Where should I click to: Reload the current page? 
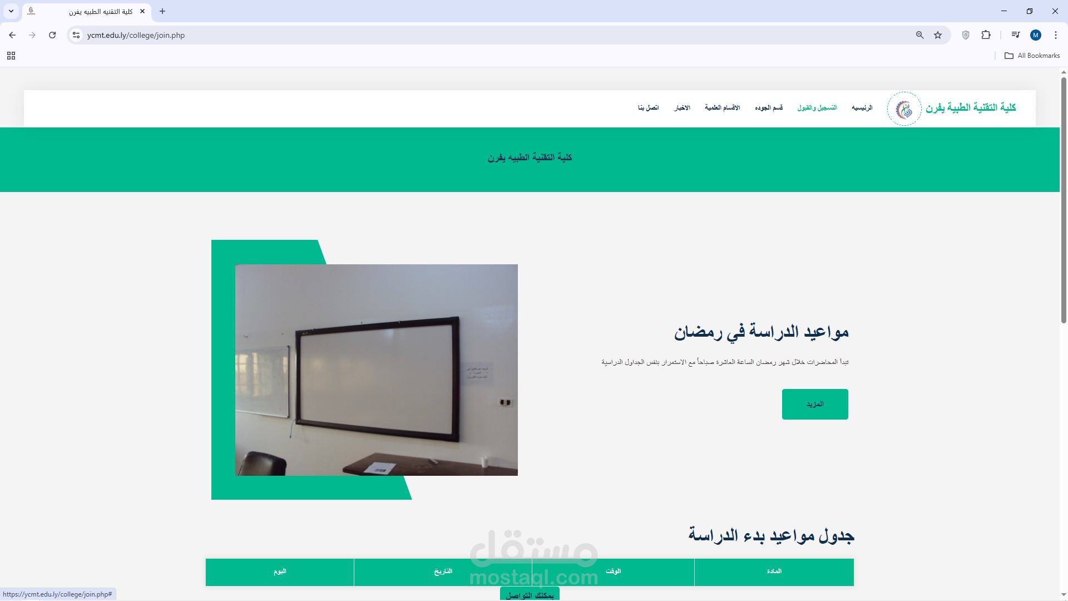point(52,35)
